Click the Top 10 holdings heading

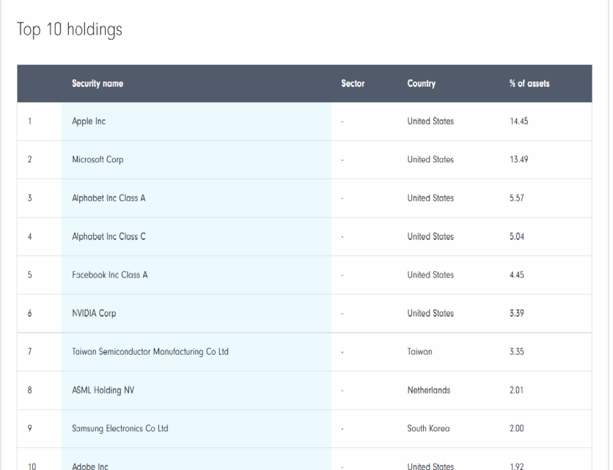[69, 29]
